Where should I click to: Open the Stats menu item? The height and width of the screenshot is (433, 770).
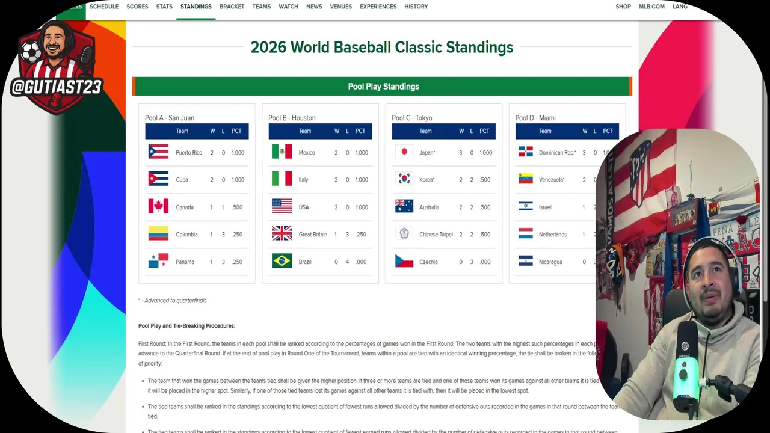click(164, 7)
